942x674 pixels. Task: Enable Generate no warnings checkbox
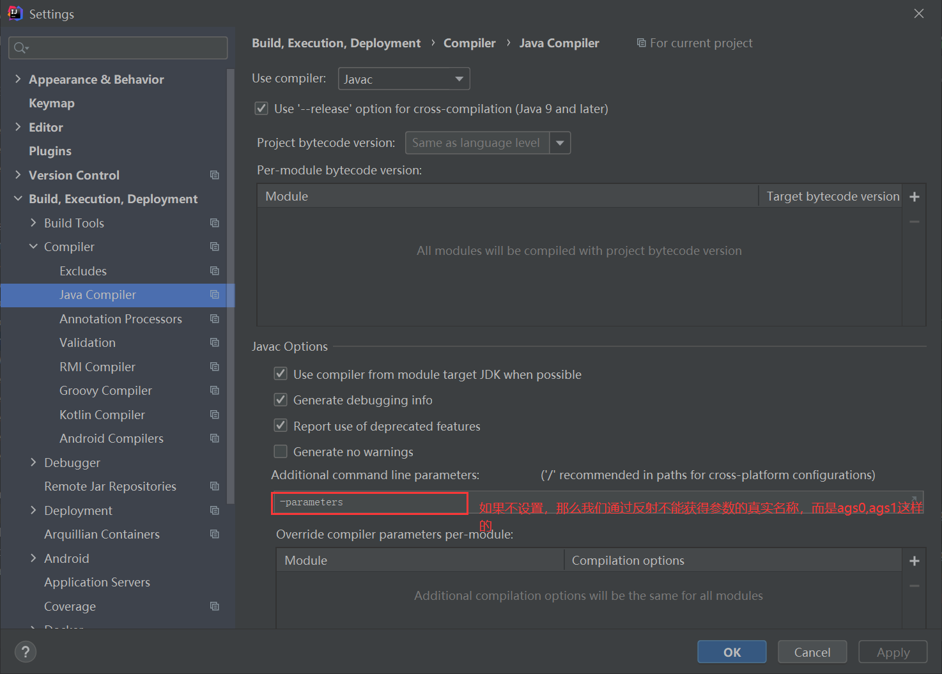click(x=281, y=452)
